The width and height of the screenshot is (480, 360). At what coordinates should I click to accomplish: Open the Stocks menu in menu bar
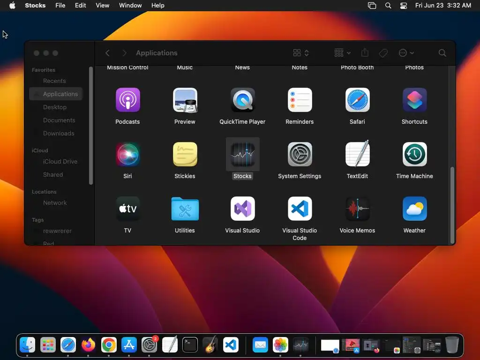[35, 6]
